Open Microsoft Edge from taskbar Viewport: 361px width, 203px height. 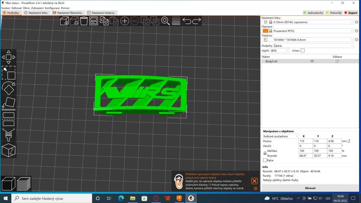pos(121,198)
